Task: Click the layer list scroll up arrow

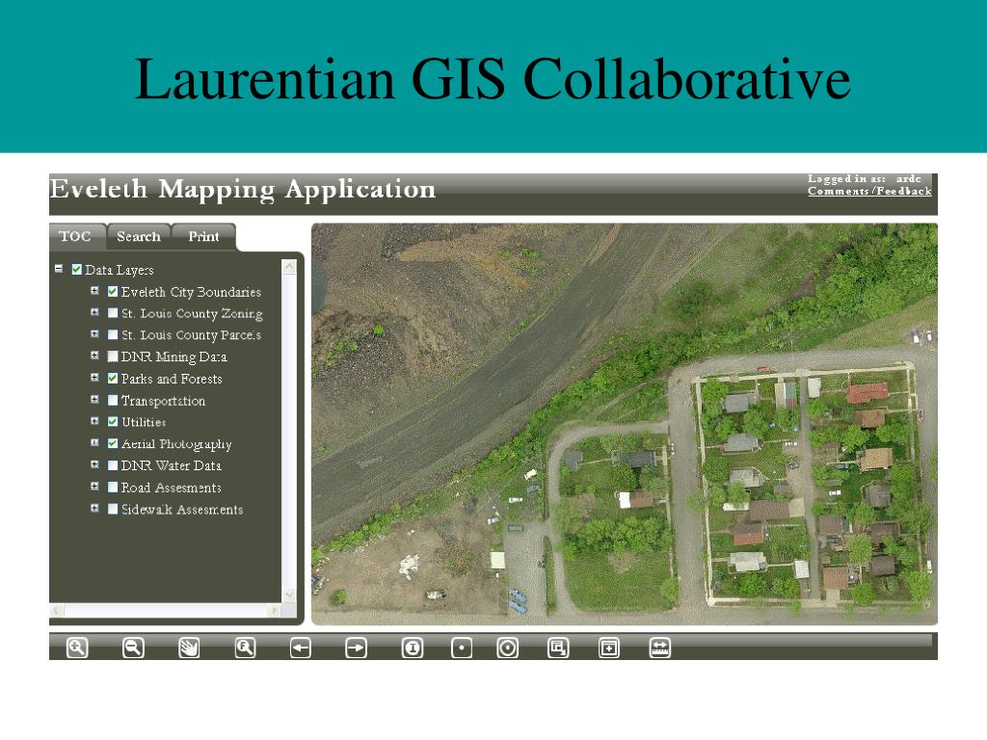Action: [289, 267]
